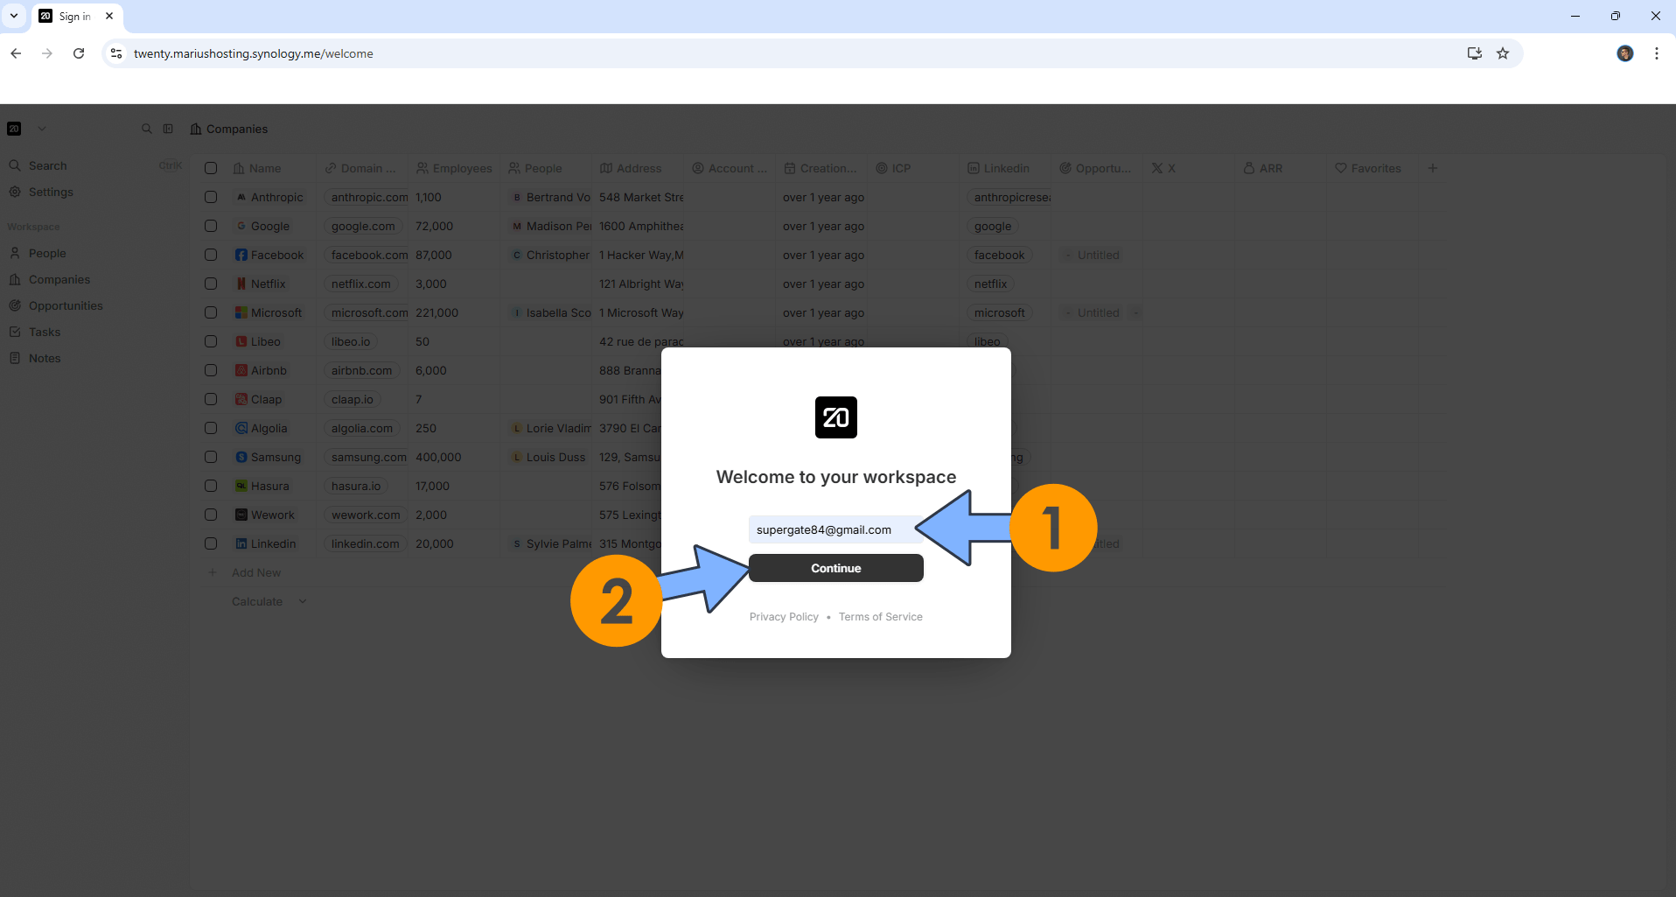The height and width of the screenshot is (897, 1676).
Task: Toggle the select-all checkbox in table header
Action: [x=211, y=168]
